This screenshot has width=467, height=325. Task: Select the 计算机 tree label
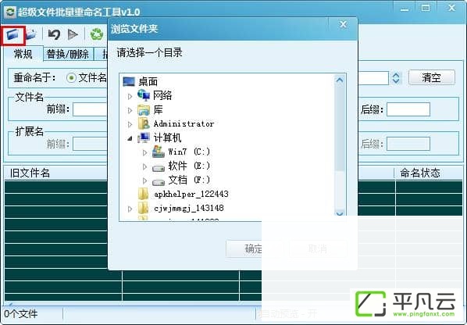[167, 138]
